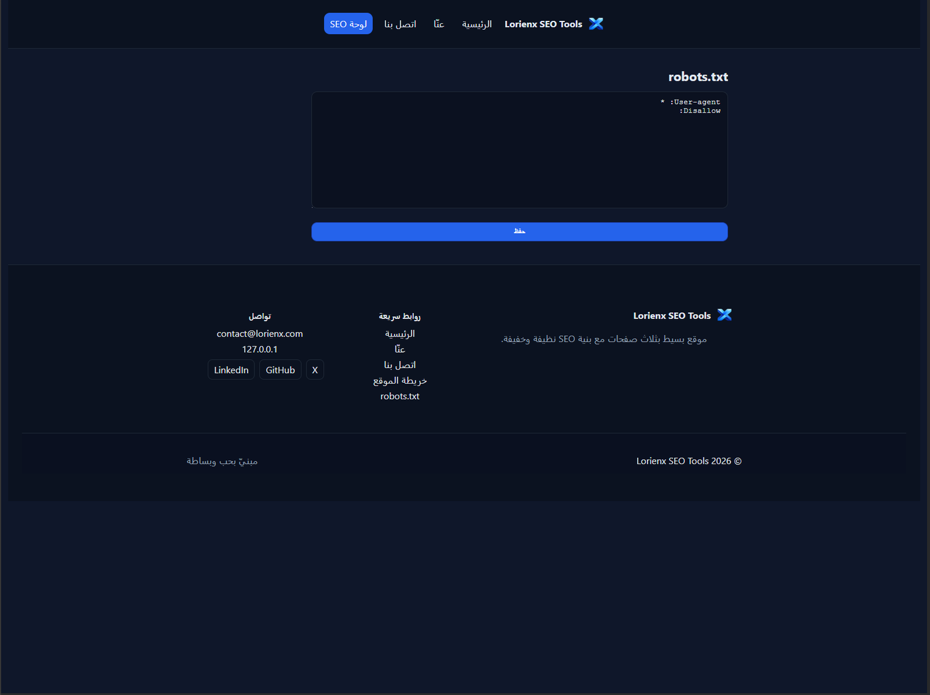Open the عنّا navigation item
The image size is (930, 695).
click(438, 24)
